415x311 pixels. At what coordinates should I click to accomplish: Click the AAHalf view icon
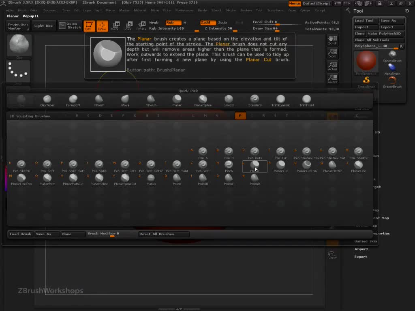(332, 79)
